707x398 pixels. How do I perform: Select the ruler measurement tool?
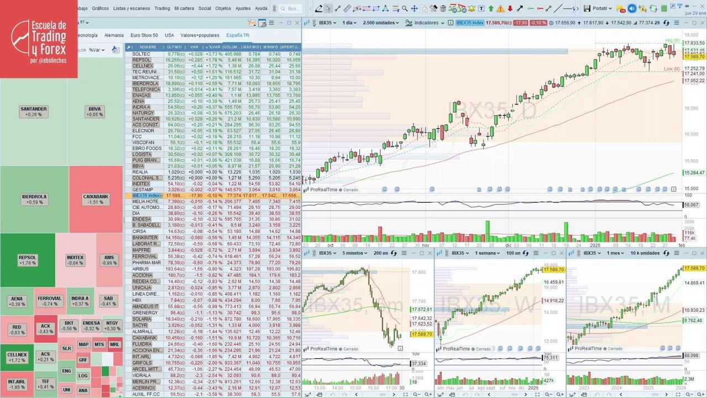347,8
